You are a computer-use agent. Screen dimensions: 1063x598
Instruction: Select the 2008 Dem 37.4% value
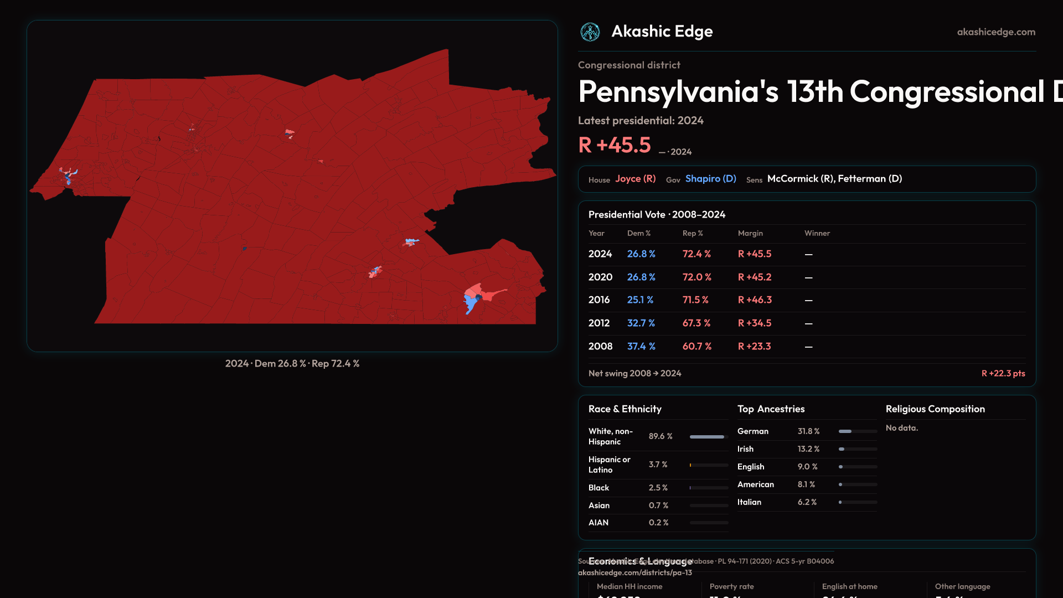(x=641, y=347)
